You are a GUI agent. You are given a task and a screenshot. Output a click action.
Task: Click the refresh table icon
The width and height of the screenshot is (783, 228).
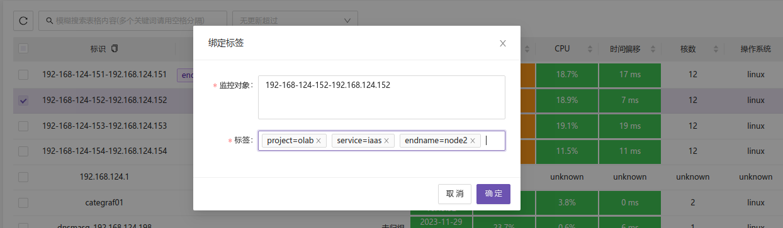click(x=23, y=21)
